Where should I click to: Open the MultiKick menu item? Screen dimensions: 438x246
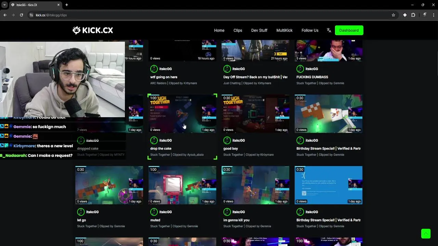(284, 30)
